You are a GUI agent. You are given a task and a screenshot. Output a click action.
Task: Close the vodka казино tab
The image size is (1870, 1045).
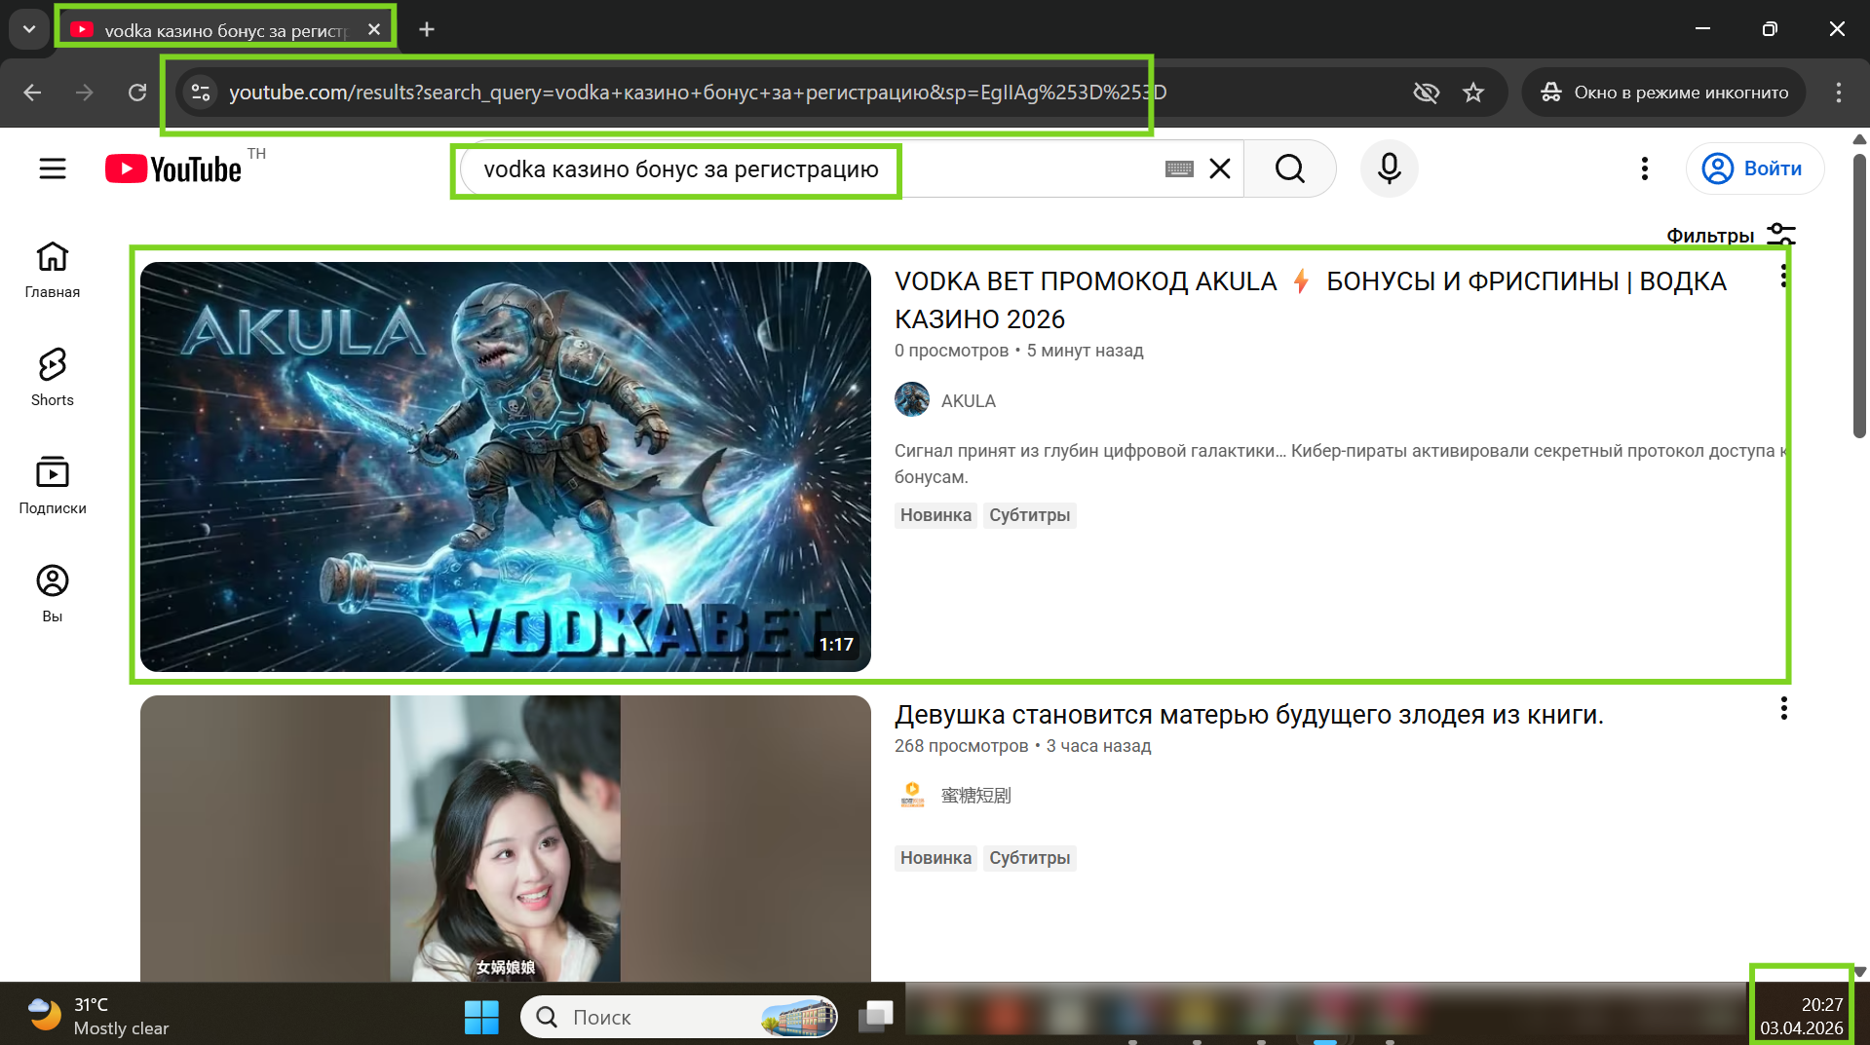[x=373, y=30]
